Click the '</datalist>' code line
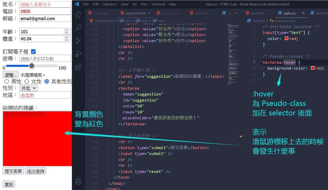The height and width of the screenshot is (190, 328). [131, 46]
